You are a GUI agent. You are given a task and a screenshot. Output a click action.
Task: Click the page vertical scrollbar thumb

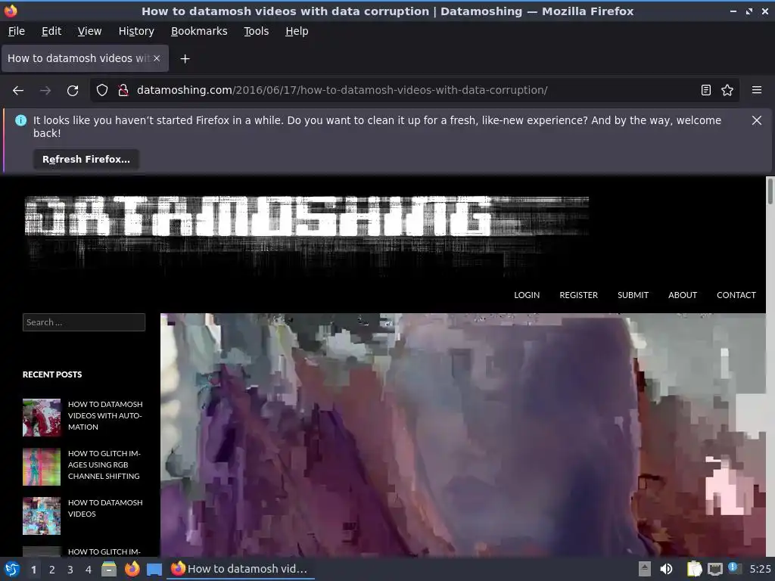click(x=770, y=191)
